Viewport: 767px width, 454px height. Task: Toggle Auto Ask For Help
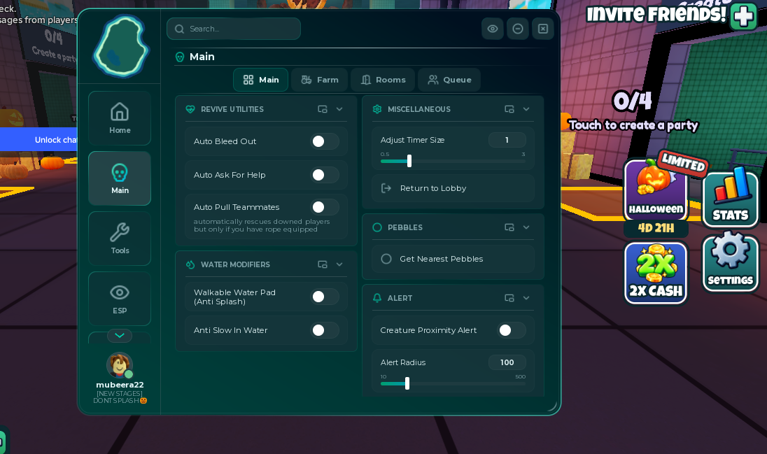click(x=325, y=175)
